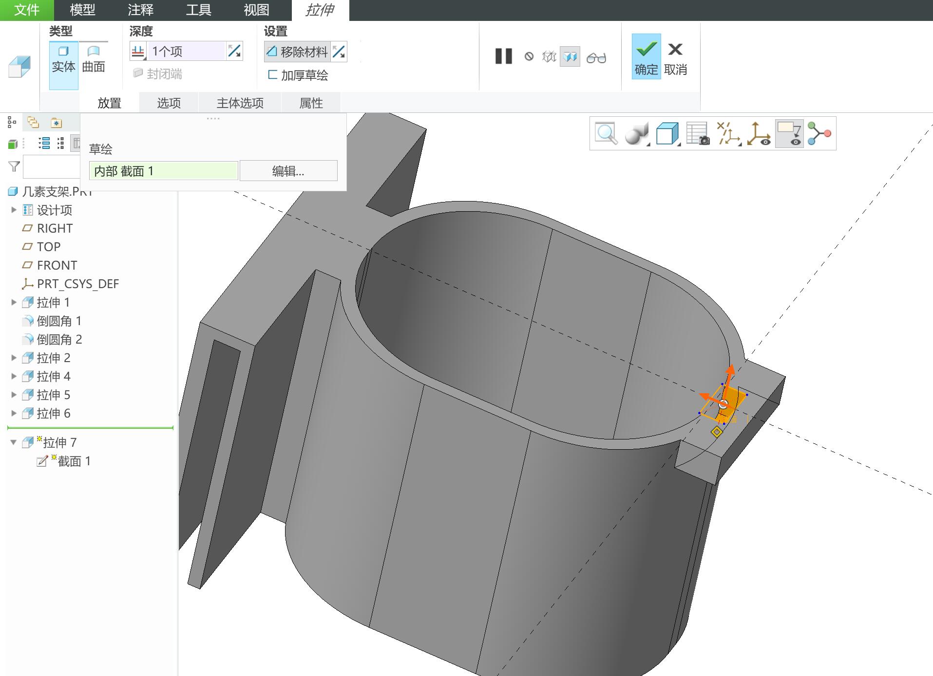Confirm the extrude with 确定

(x=647, y=56)
